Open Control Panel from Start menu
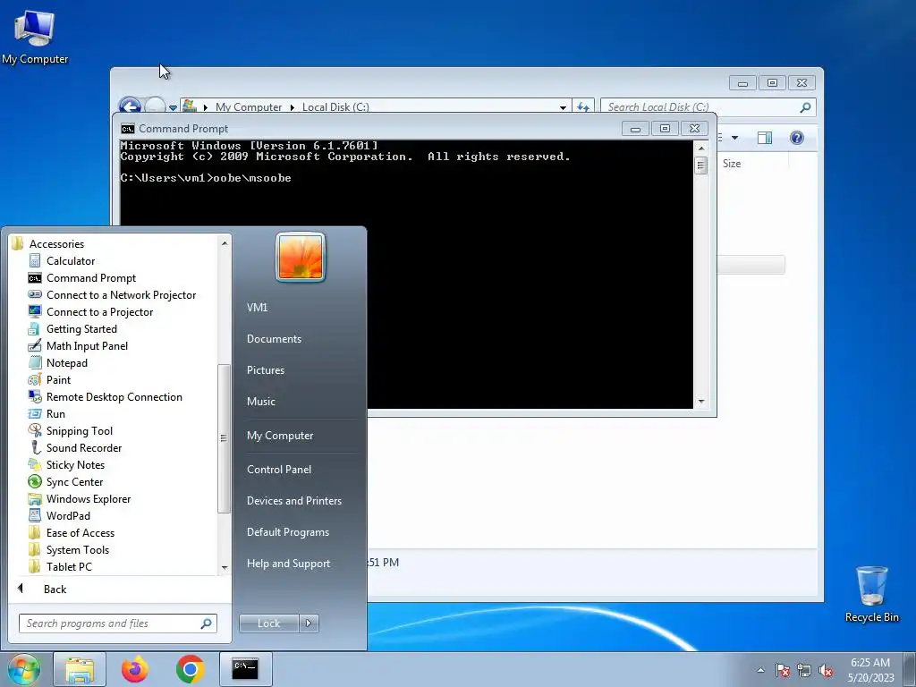This screenshot has height=687, width=916. click(279, 469)
